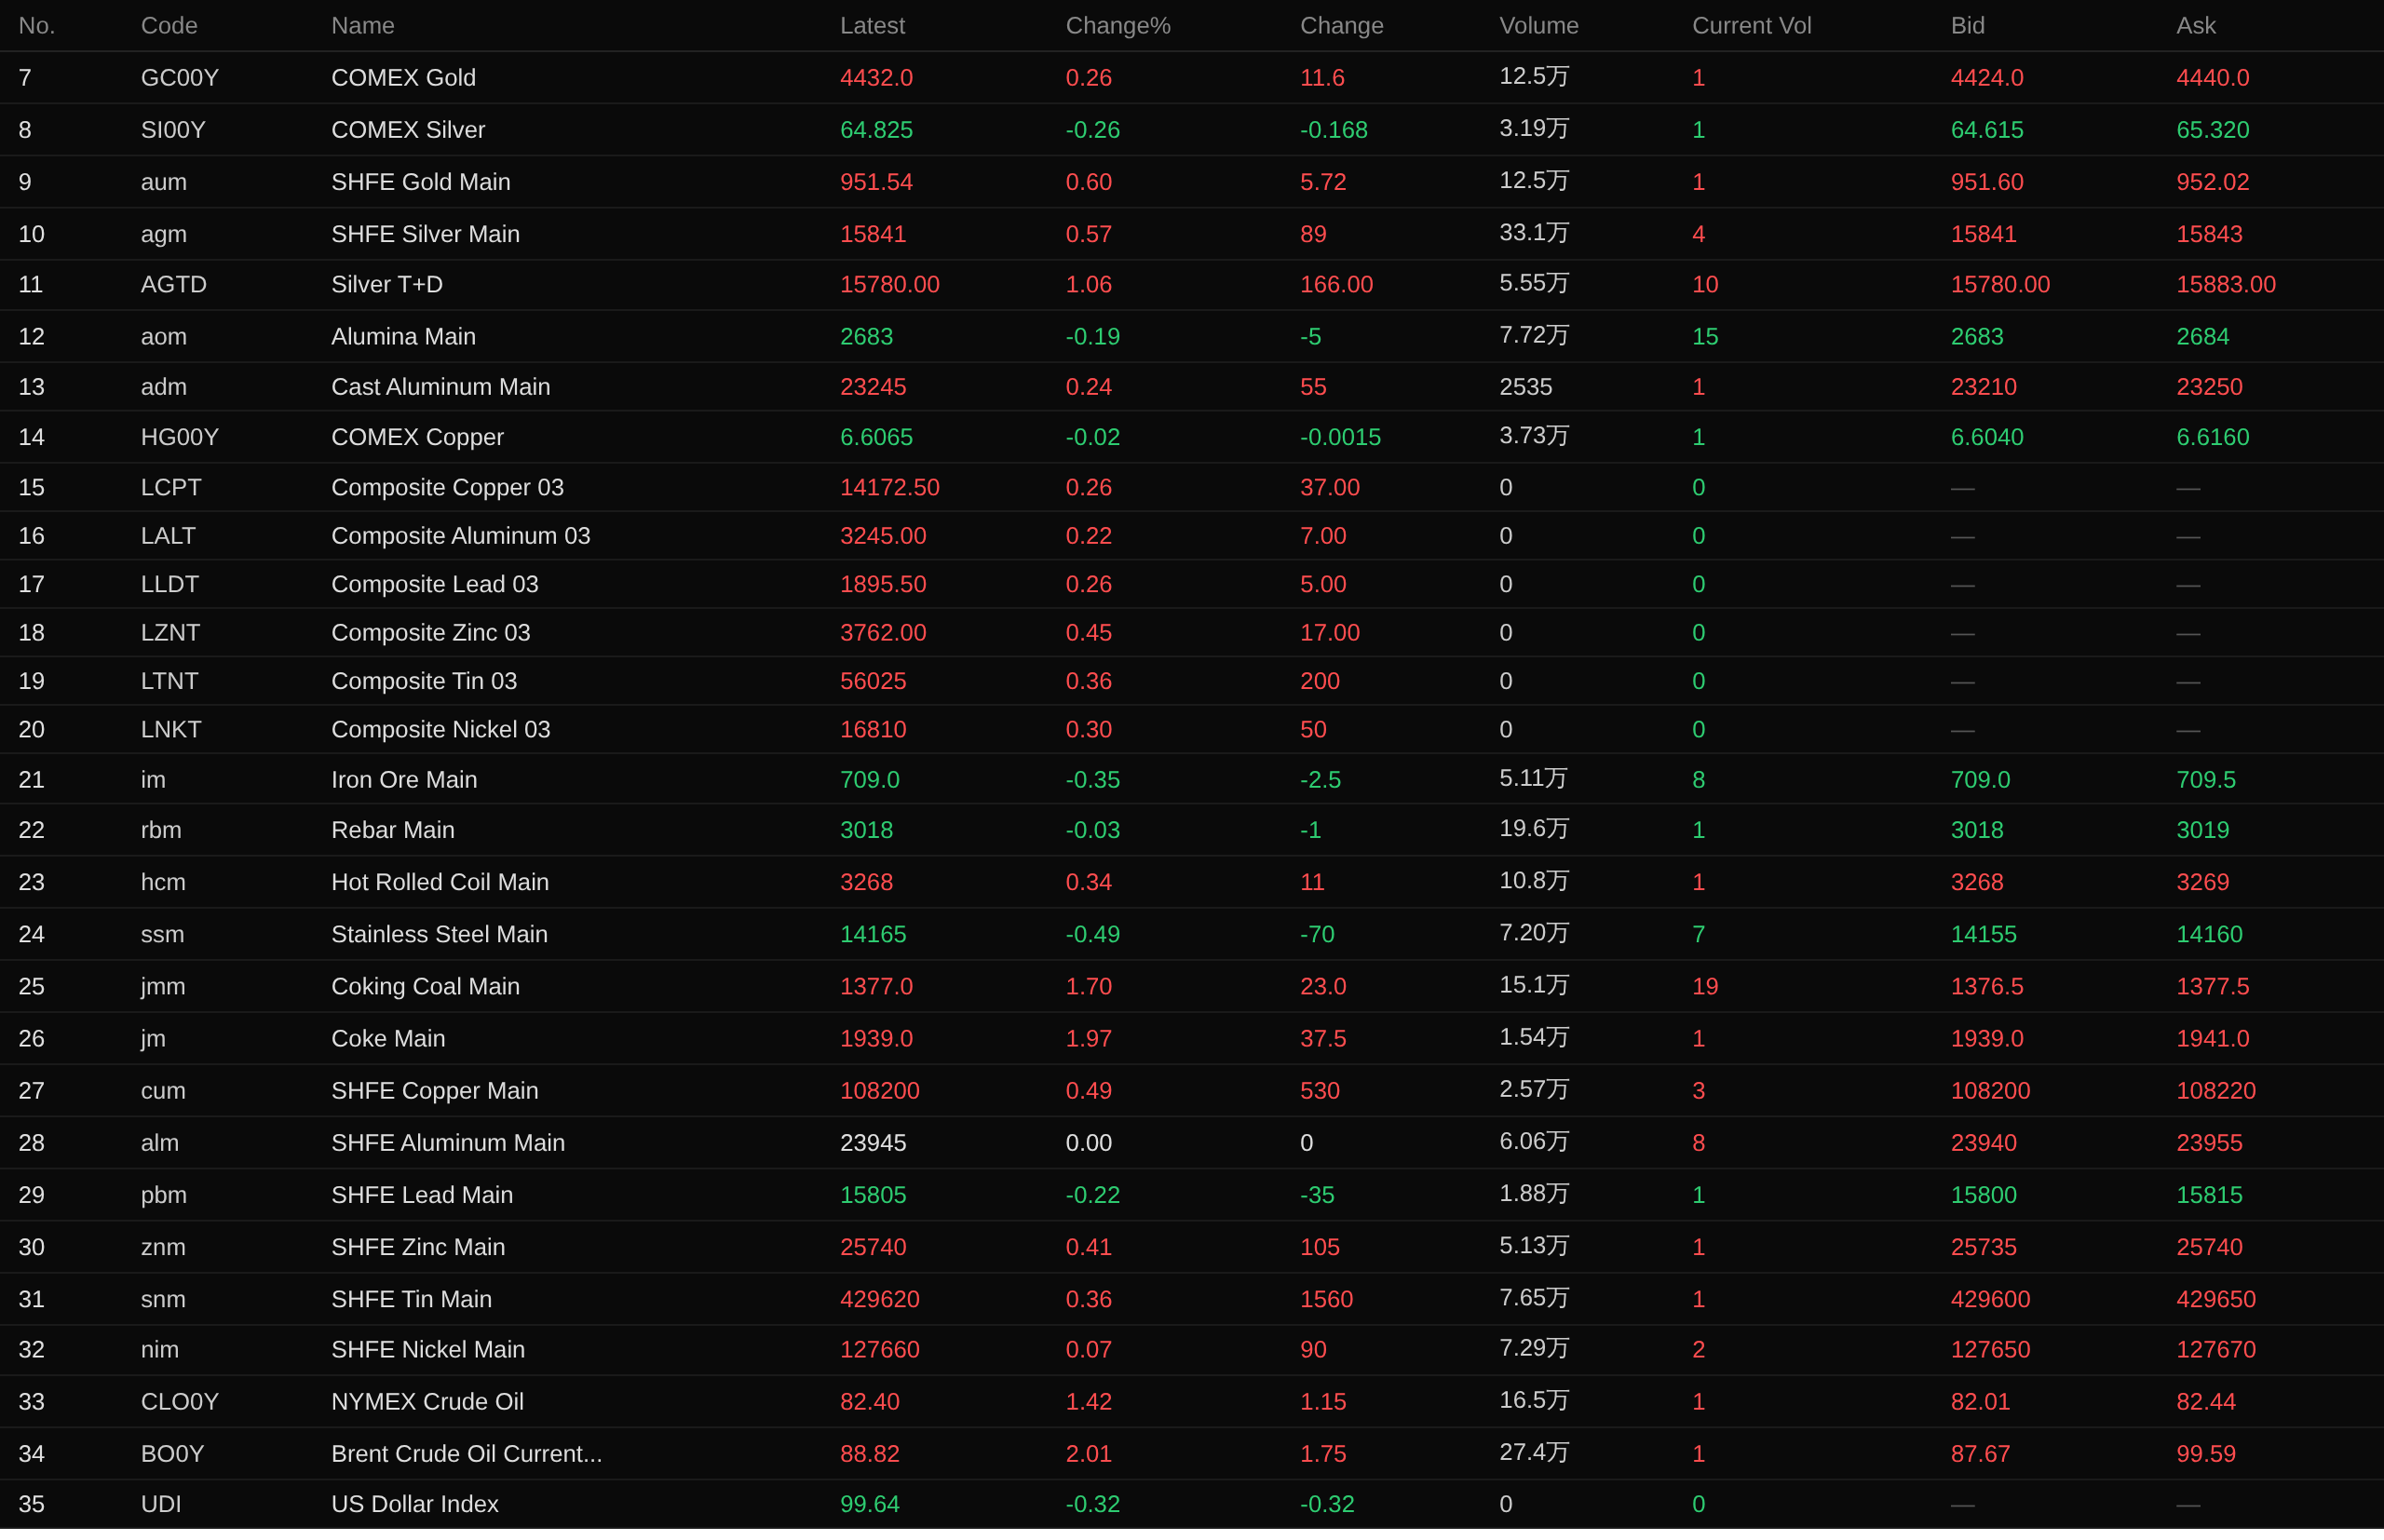This screenshot has width=2384, height=1540.
Task: Select NYMEX Crude Oil row
Action: tap(1192, 1402)
